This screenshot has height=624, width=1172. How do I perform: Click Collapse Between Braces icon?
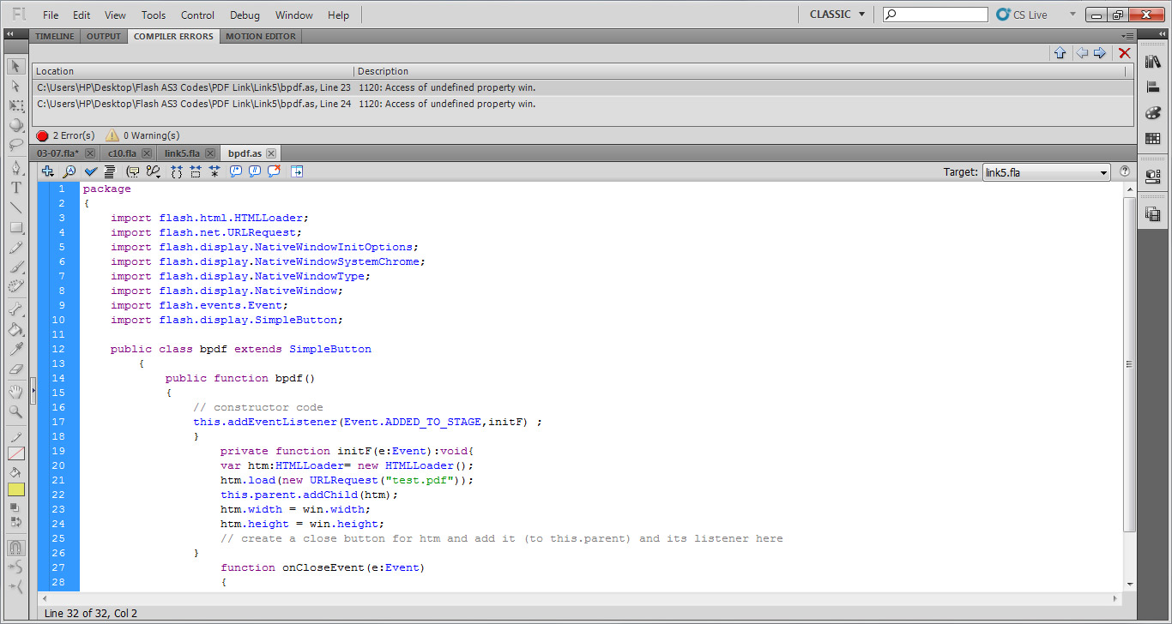click(177, 171)
